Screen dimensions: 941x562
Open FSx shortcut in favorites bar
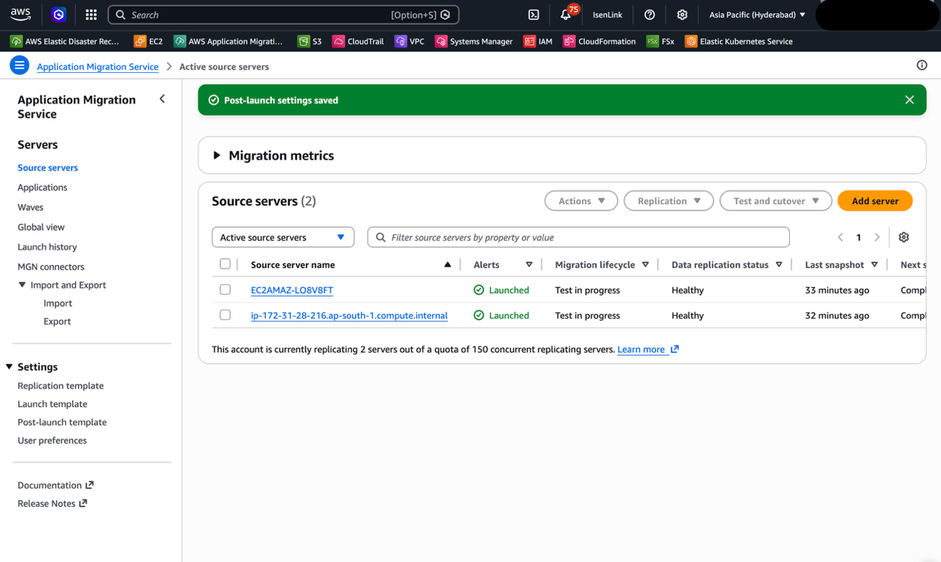[660, 42]
